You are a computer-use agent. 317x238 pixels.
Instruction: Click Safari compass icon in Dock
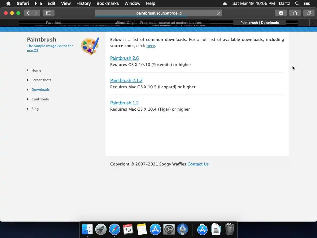coord(115,229)
